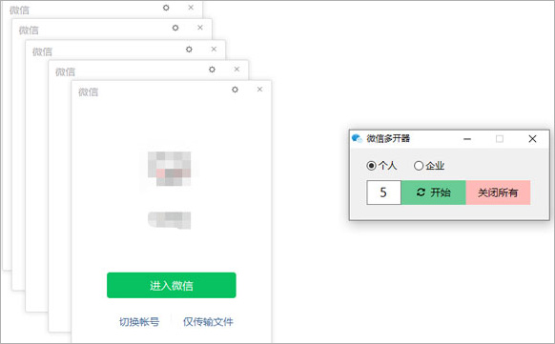
Task: Click the 仅传输文件 link
Action: 208,322
